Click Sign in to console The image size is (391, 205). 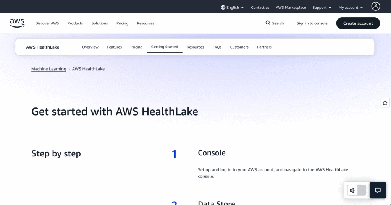tap(312, 23)
